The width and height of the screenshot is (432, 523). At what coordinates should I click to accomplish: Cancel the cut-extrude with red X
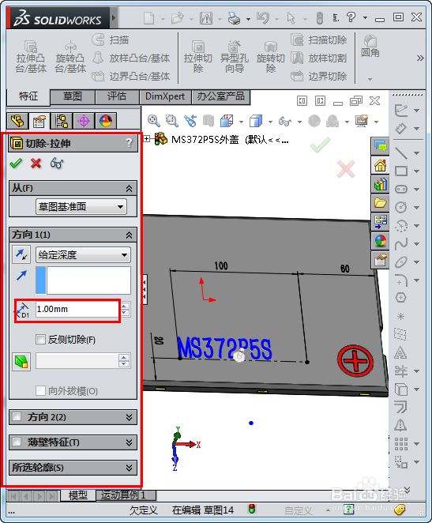tap(36, 163)
